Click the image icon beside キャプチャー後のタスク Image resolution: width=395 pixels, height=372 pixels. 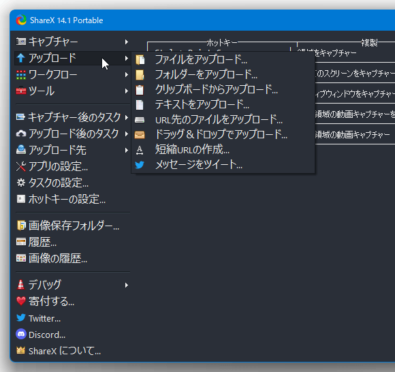[20, 117]
